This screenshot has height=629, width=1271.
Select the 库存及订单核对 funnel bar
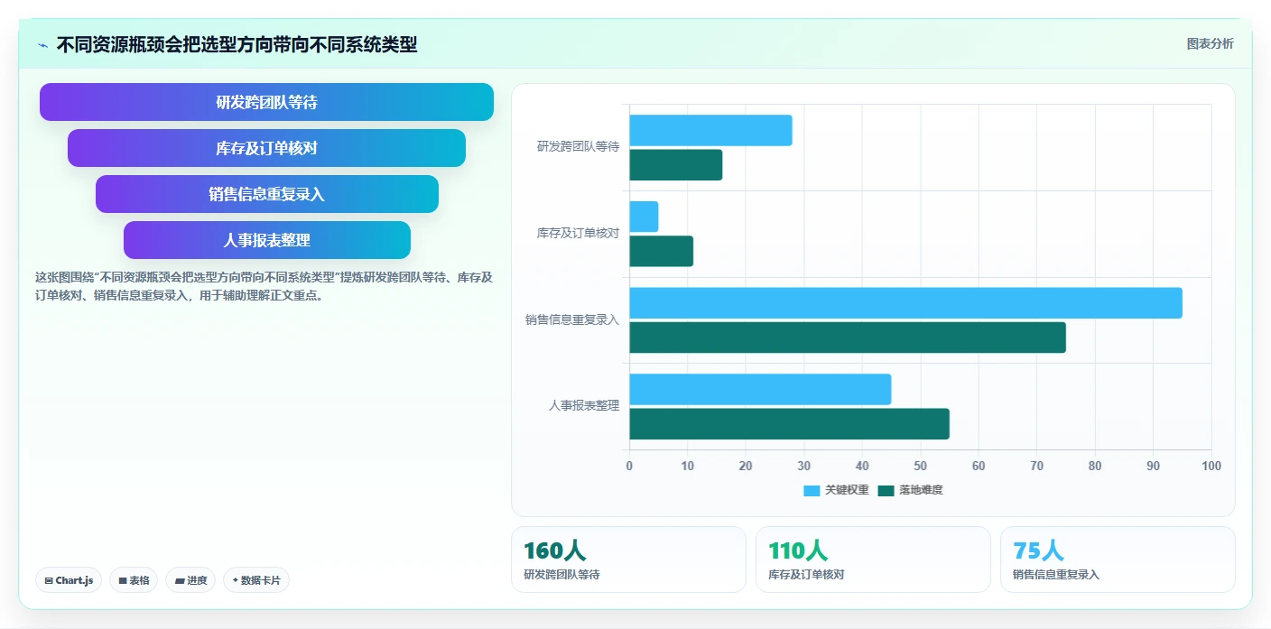(x=266, y=148)
